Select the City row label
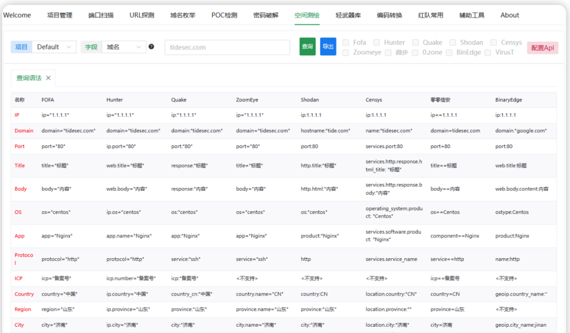 click(x=19, y=325)
